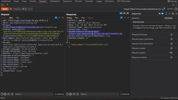Switch response view to Hex

click(x=83, y=18)
